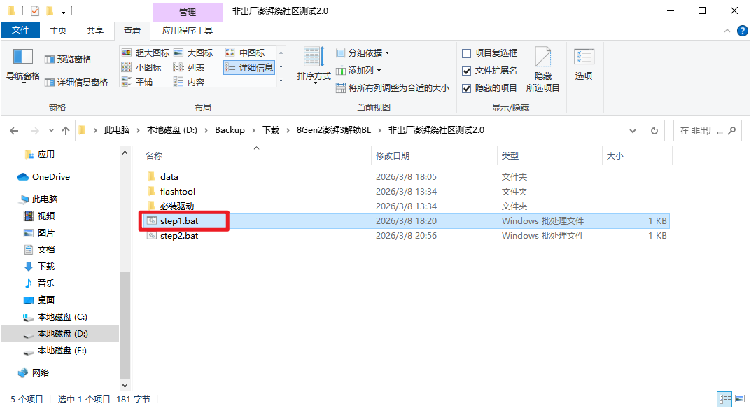Expand address bar history dropdown

coord(632,131)
